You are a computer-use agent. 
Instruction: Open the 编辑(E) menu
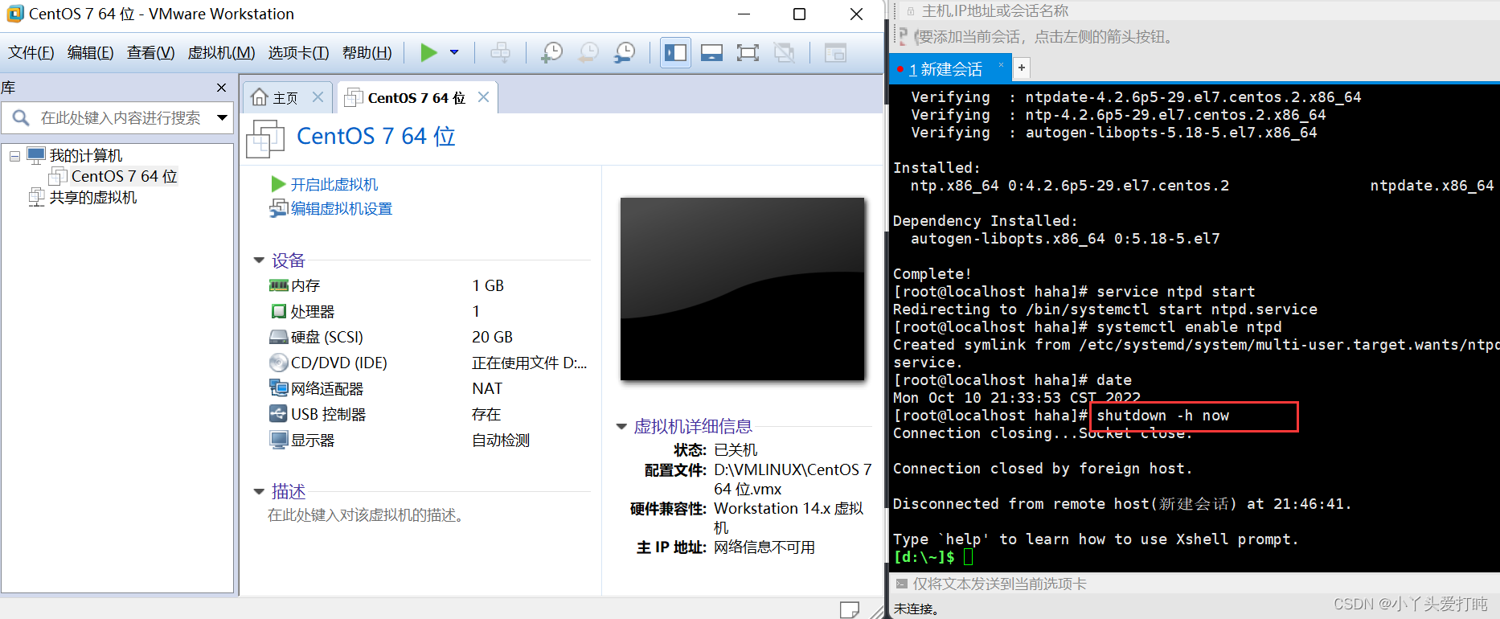click(90, 53)
